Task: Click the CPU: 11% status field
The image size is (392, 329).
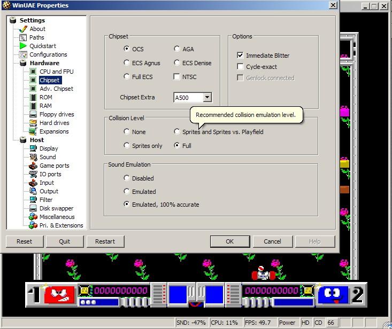Action: coord(225,323)
